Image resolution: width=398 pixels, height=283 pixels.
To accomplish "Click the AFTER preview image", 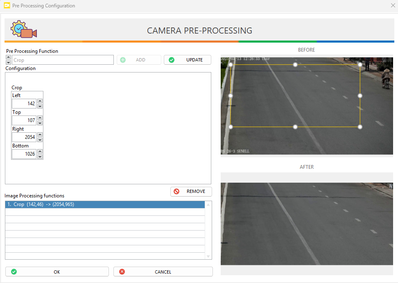I will (x=307, y=224).
